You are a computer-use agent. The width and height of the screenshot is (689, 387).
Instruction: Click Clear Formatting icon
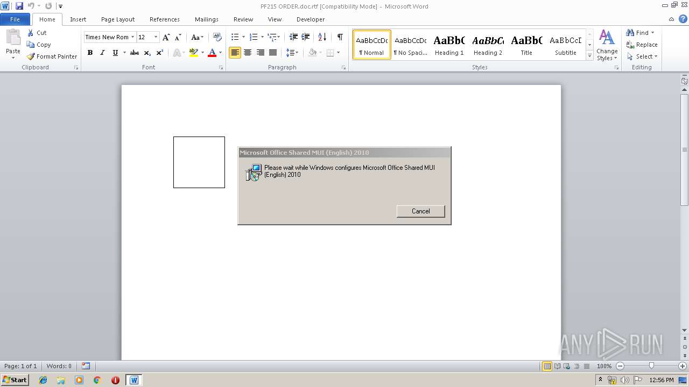point(217,37)
